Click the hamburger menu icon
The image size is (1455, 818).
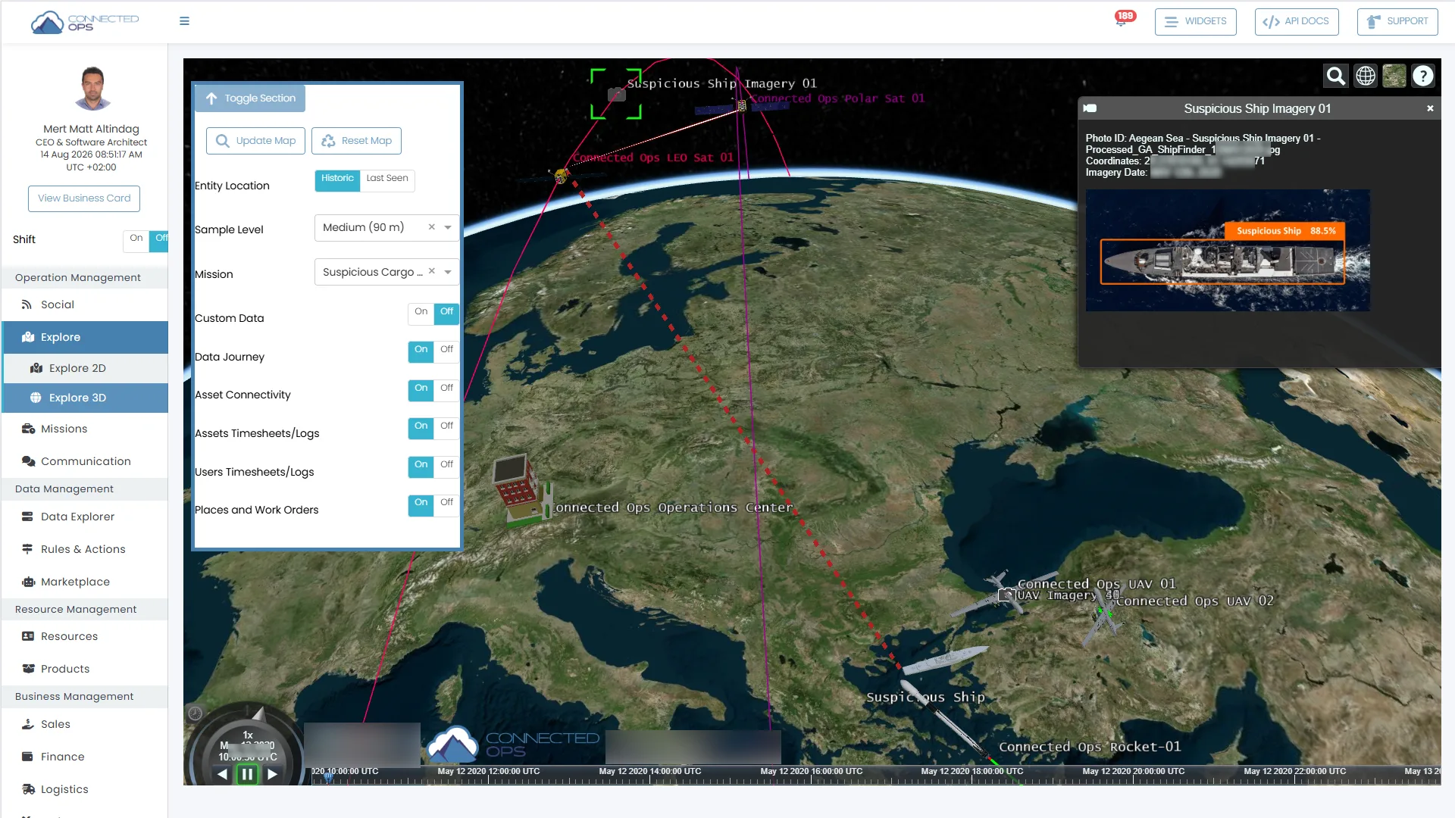coord(184,21)
